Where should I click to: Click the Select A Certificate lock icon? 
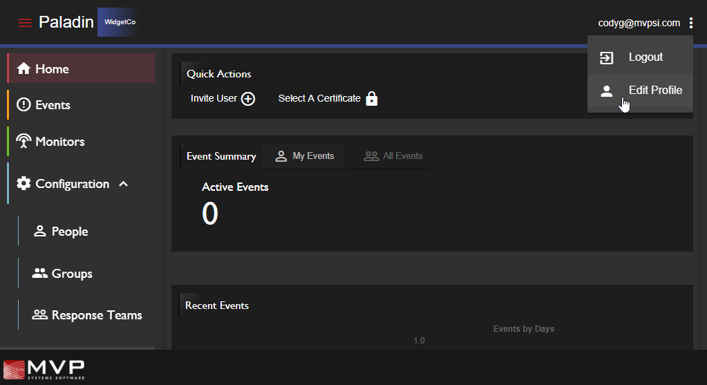coord(372,99)
